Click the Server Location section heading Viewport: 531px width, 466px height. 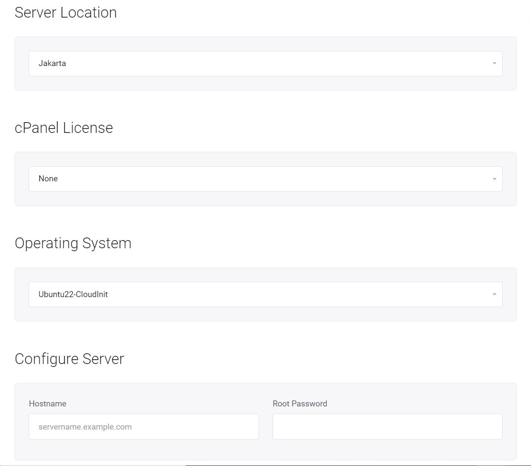coord(66,12)
